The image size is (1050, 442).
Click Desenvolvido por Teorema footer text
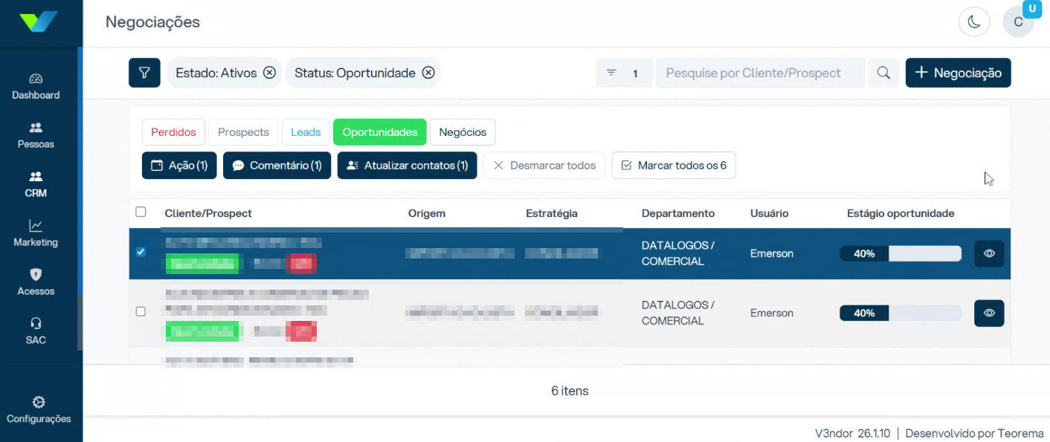click(x=974, y=433)
